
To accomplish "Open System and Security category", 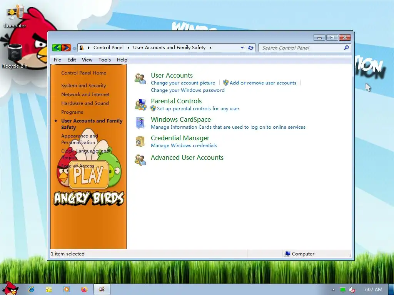I will [x=83, y=86].
